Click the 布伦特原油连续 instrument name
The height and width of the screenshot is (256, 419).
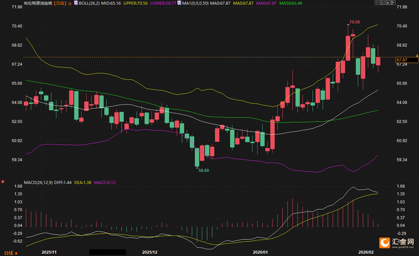tap(38, 3)
